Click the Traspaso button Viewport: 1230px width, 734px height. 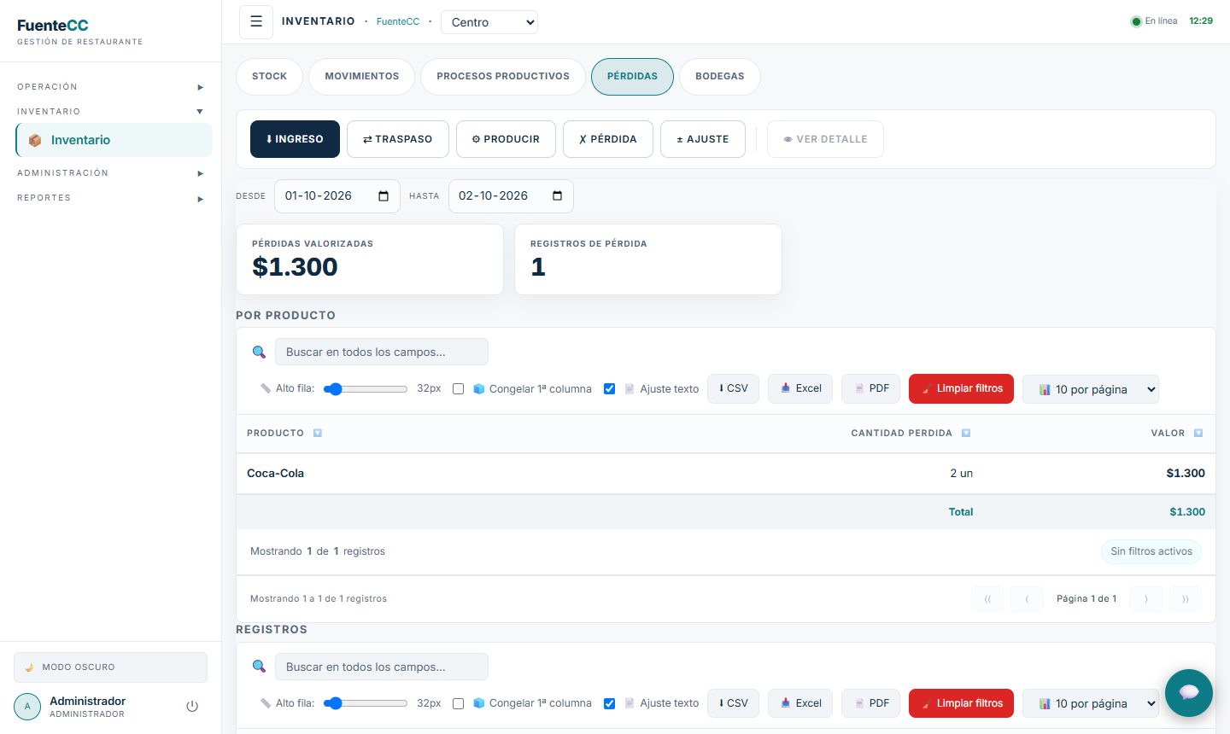398,139
